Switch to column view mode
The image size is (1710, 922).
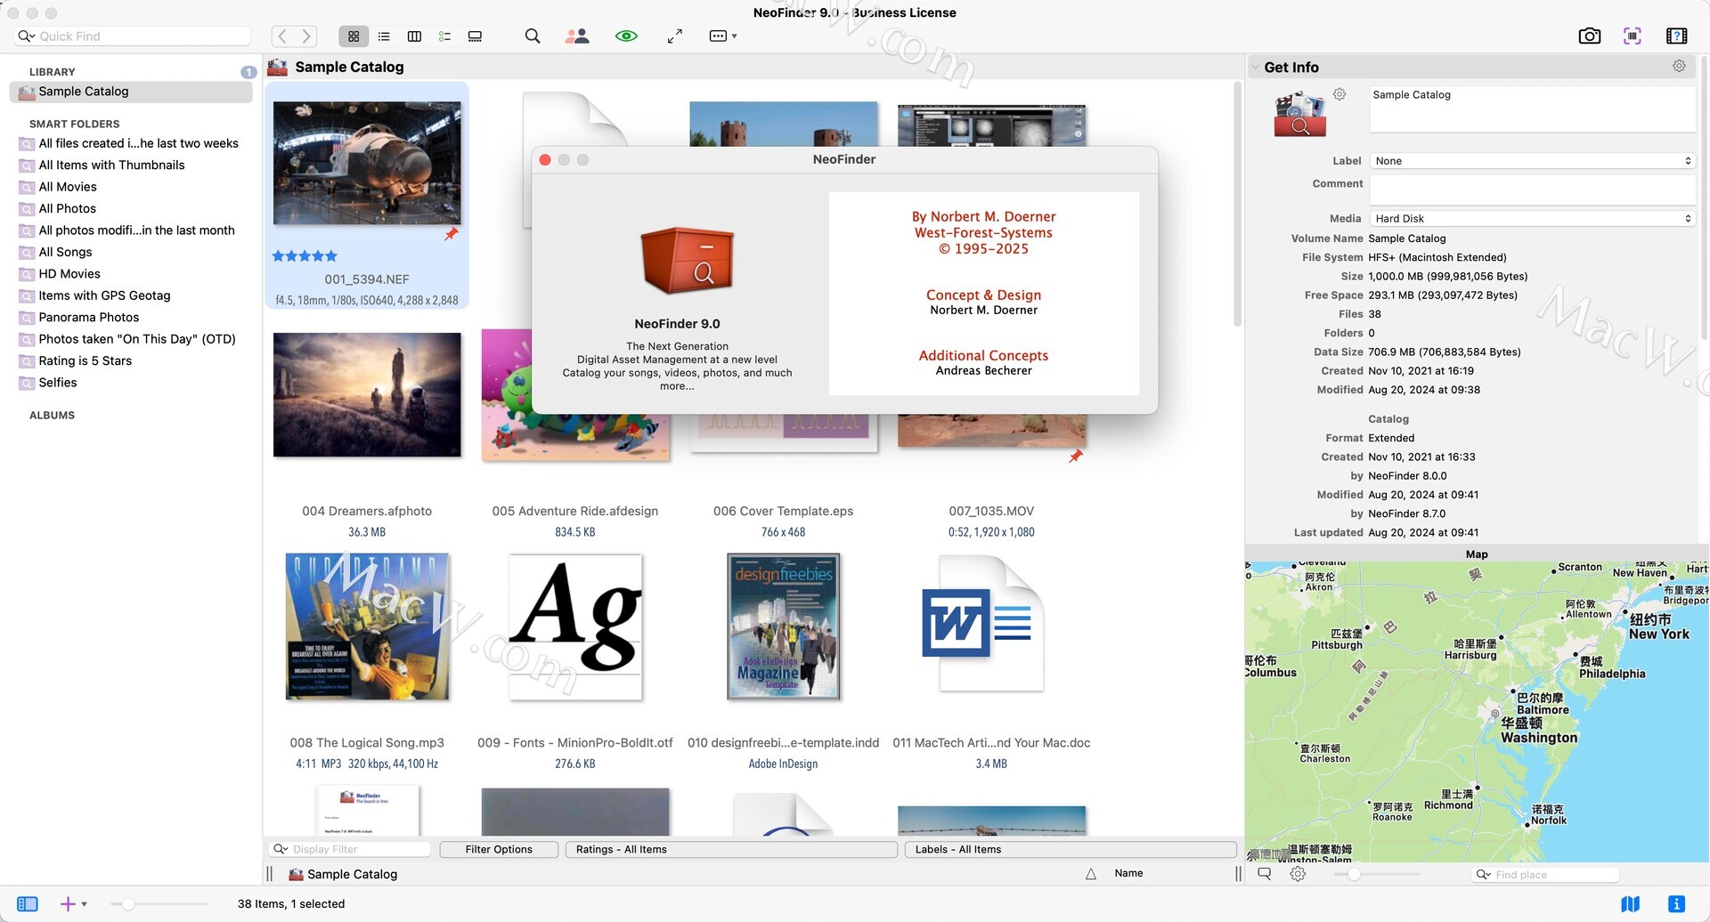(414, 36)
